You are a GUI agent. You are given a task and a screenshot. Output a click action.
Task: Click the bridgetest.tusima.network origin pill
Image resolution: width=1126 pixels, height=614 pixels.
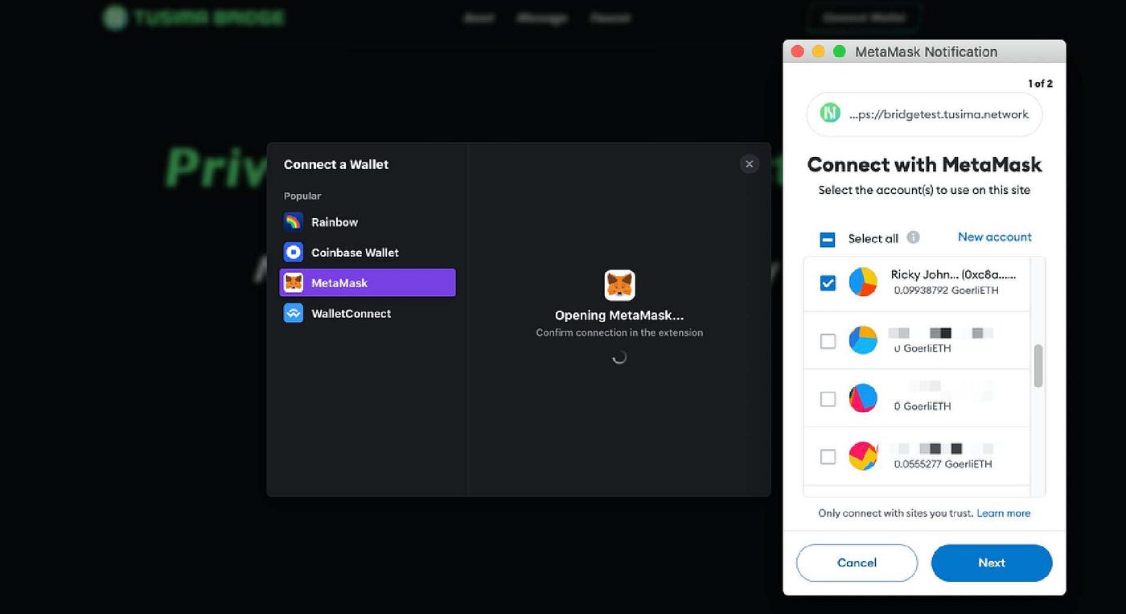(x=924, y=114)
